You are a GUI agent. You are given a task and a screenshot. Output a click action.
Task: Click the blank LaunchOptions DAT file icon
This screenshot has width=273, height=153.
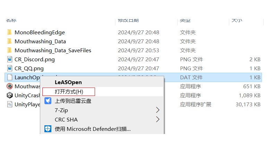pos(10,77)
